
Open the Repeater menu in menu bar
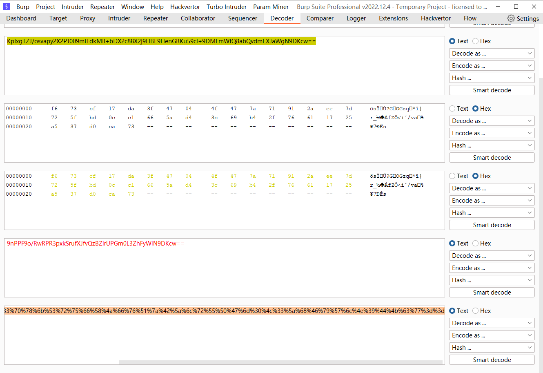(x=102, y=7)
